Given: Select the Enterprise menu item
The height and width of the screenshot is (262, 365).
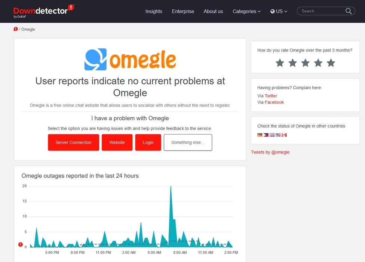Looking at the screenshot, I should click(x=183, y=12).
